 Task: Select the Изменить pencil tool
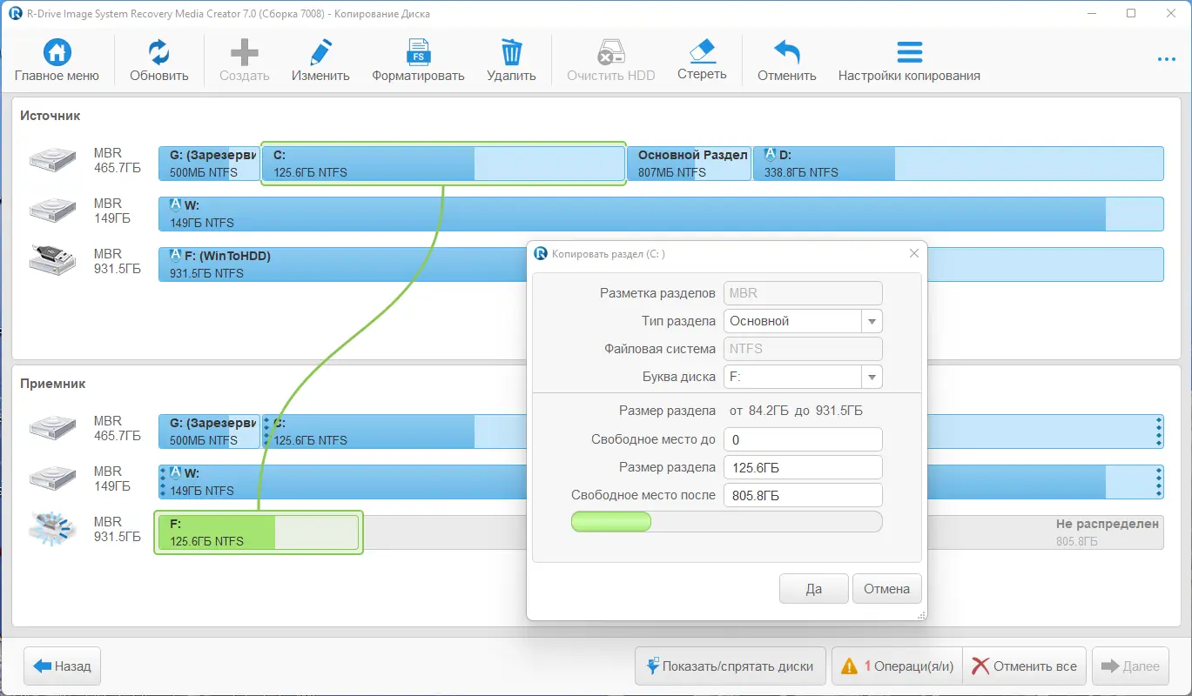320,52
